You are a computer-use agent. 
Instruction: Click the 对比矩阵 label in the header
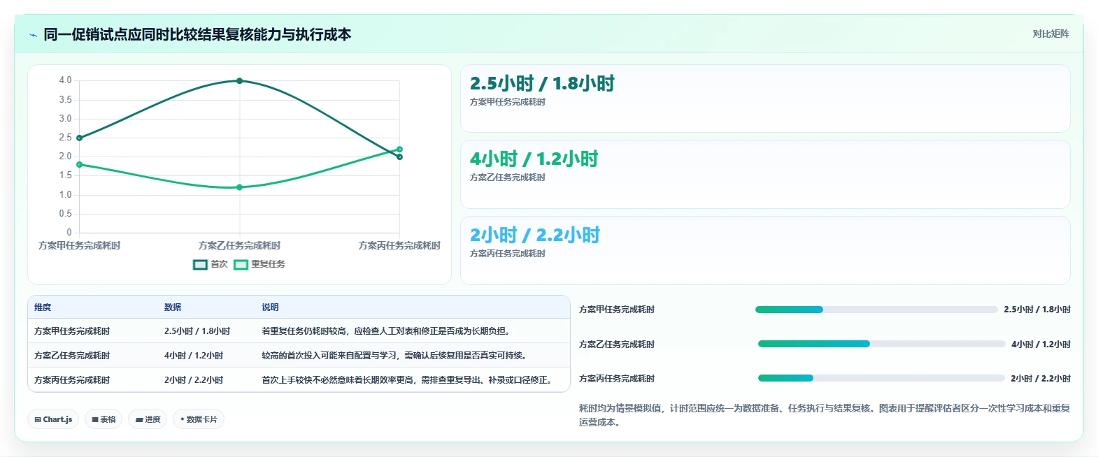pos(1050,34)
